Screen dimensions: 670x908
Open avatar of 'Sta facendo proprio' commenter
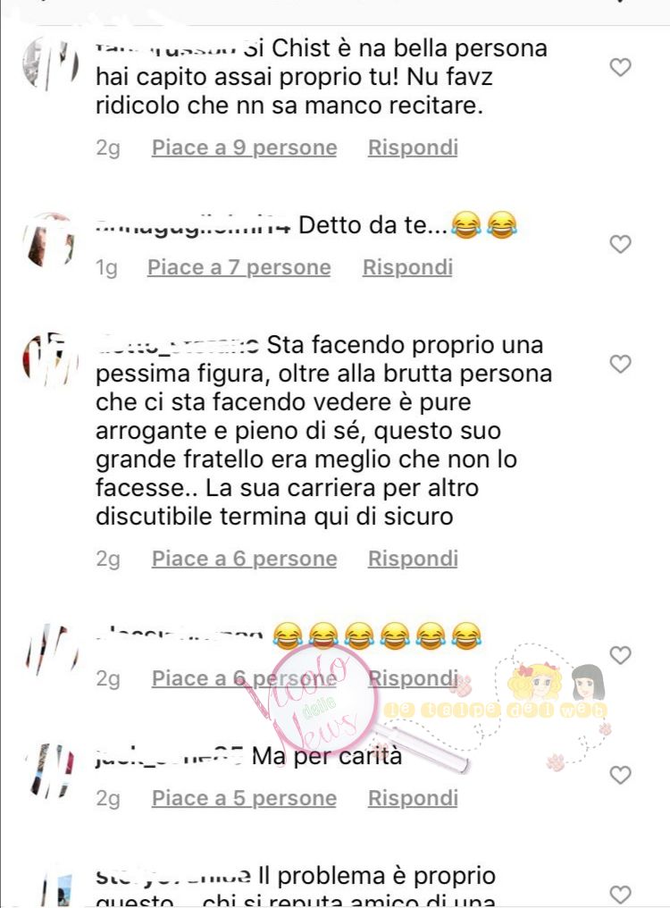50,360
